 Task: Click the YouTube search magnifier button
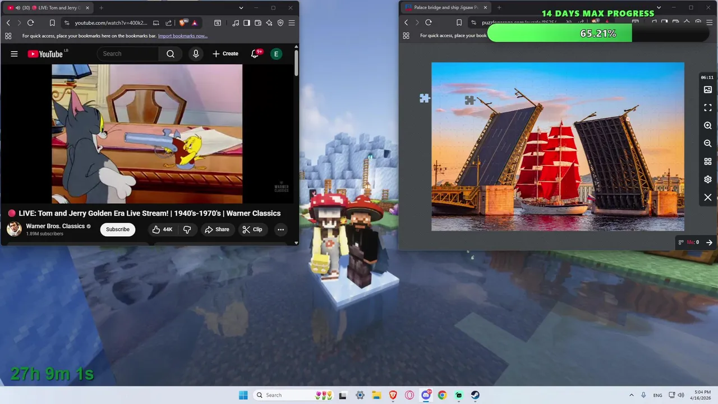[171, 54]
